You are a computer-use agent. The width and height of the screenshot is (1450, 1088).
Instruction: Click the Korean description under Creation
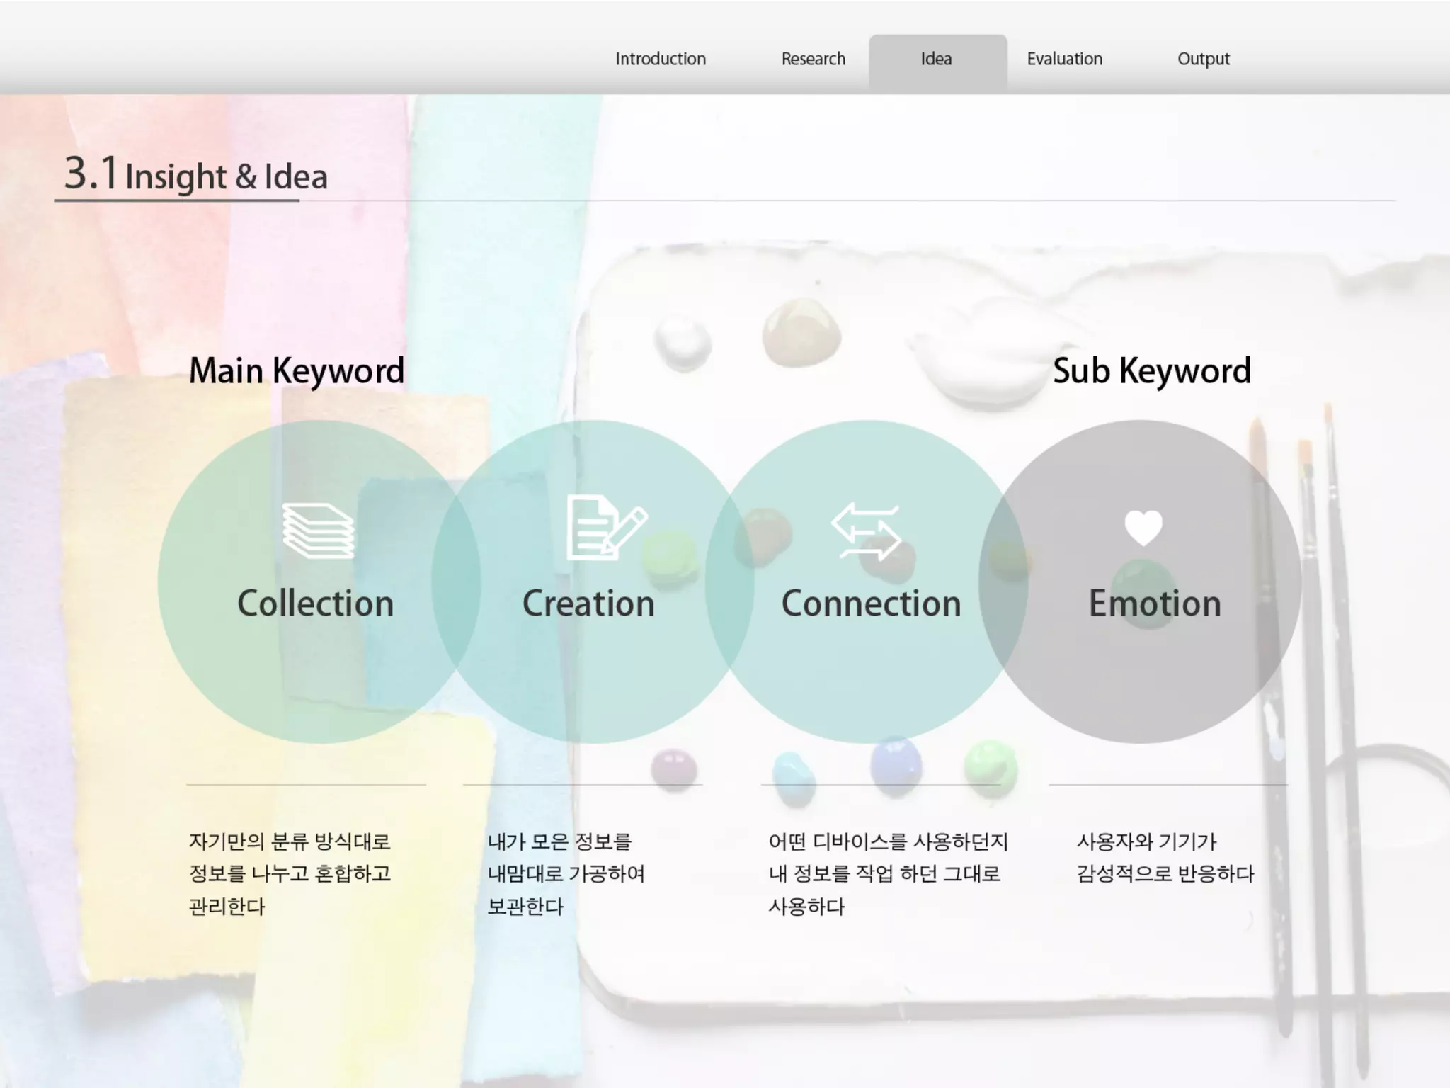click(566, 873)
